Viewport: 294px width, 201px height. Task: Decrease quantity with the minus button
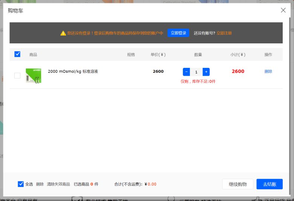(x=186, y=72)
